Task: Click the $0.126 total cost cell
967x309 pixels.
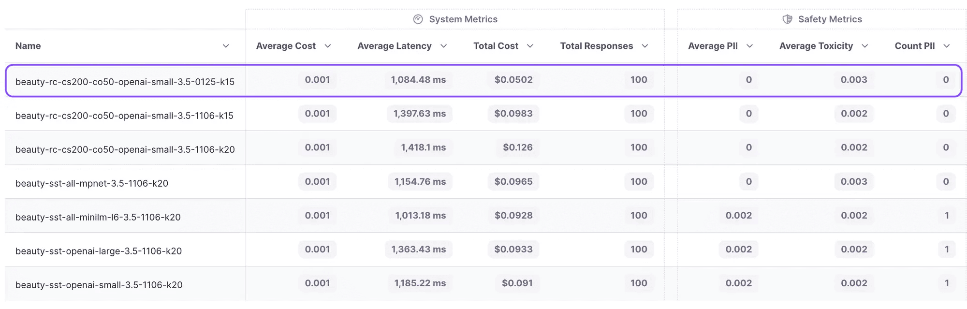Action: point(517,147)
